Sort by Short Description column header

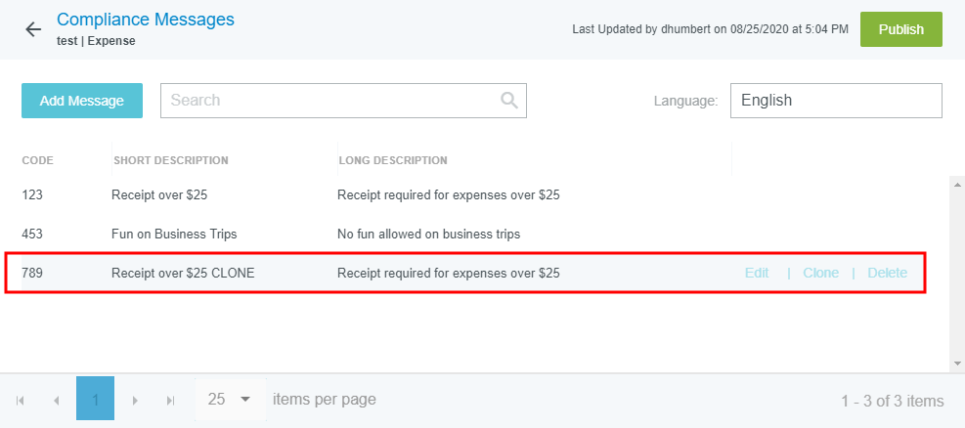171,160
